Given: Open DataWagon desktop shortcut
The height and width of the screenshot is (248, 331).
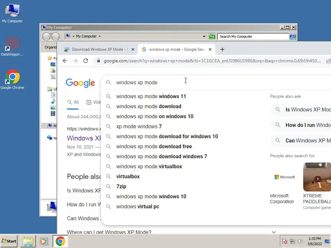Looking at the screenshot, I should click(x=12, y=46).
